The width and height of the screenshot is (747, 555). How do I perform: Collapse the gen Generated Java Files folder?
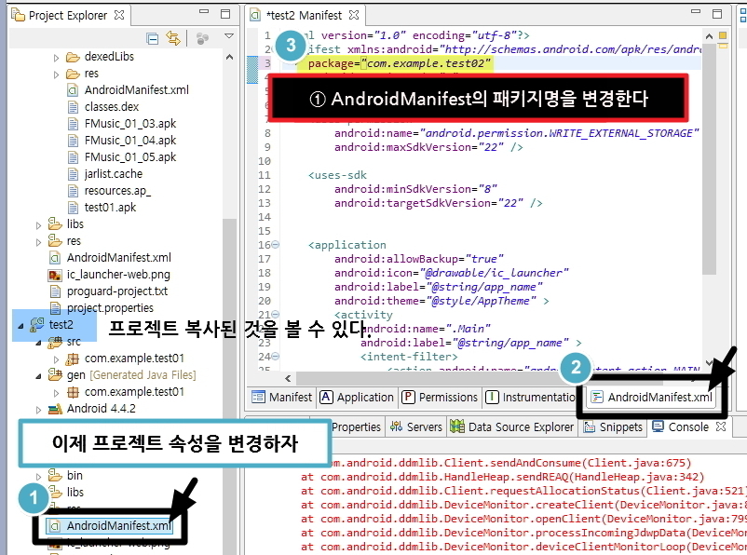pyautogui.click(x=38, y=376)
